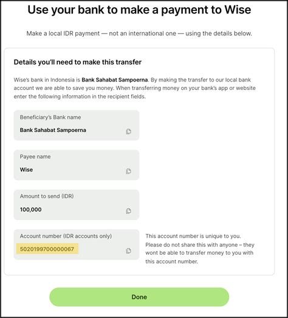The width and height of the screenshot is (288, 318).
Task: Click the 'Use your bank' page heading
Action: (x=139, y=10)
